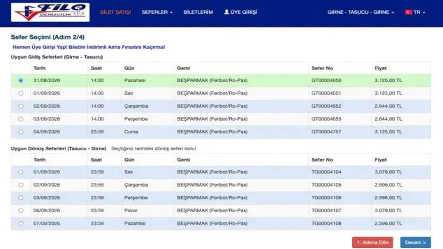Open the BİLET SATIŞI menu item

point(116,12)
